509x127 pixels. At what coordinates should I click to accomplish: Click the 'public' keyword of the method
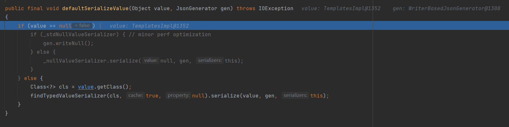point(14,9)
